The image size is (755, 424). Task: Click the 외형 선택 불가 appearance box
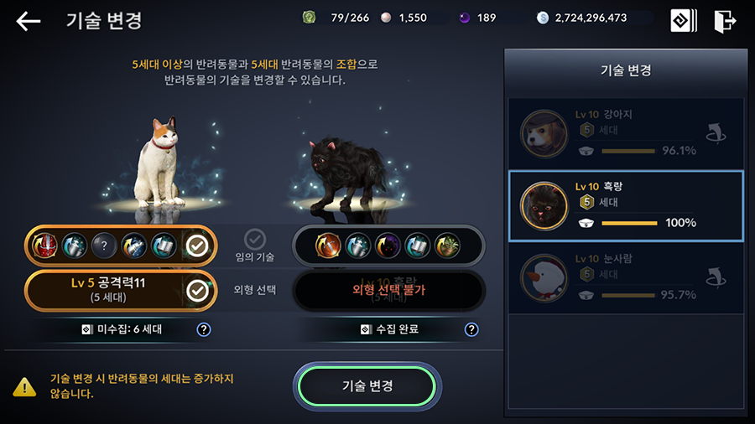(389, 291)
